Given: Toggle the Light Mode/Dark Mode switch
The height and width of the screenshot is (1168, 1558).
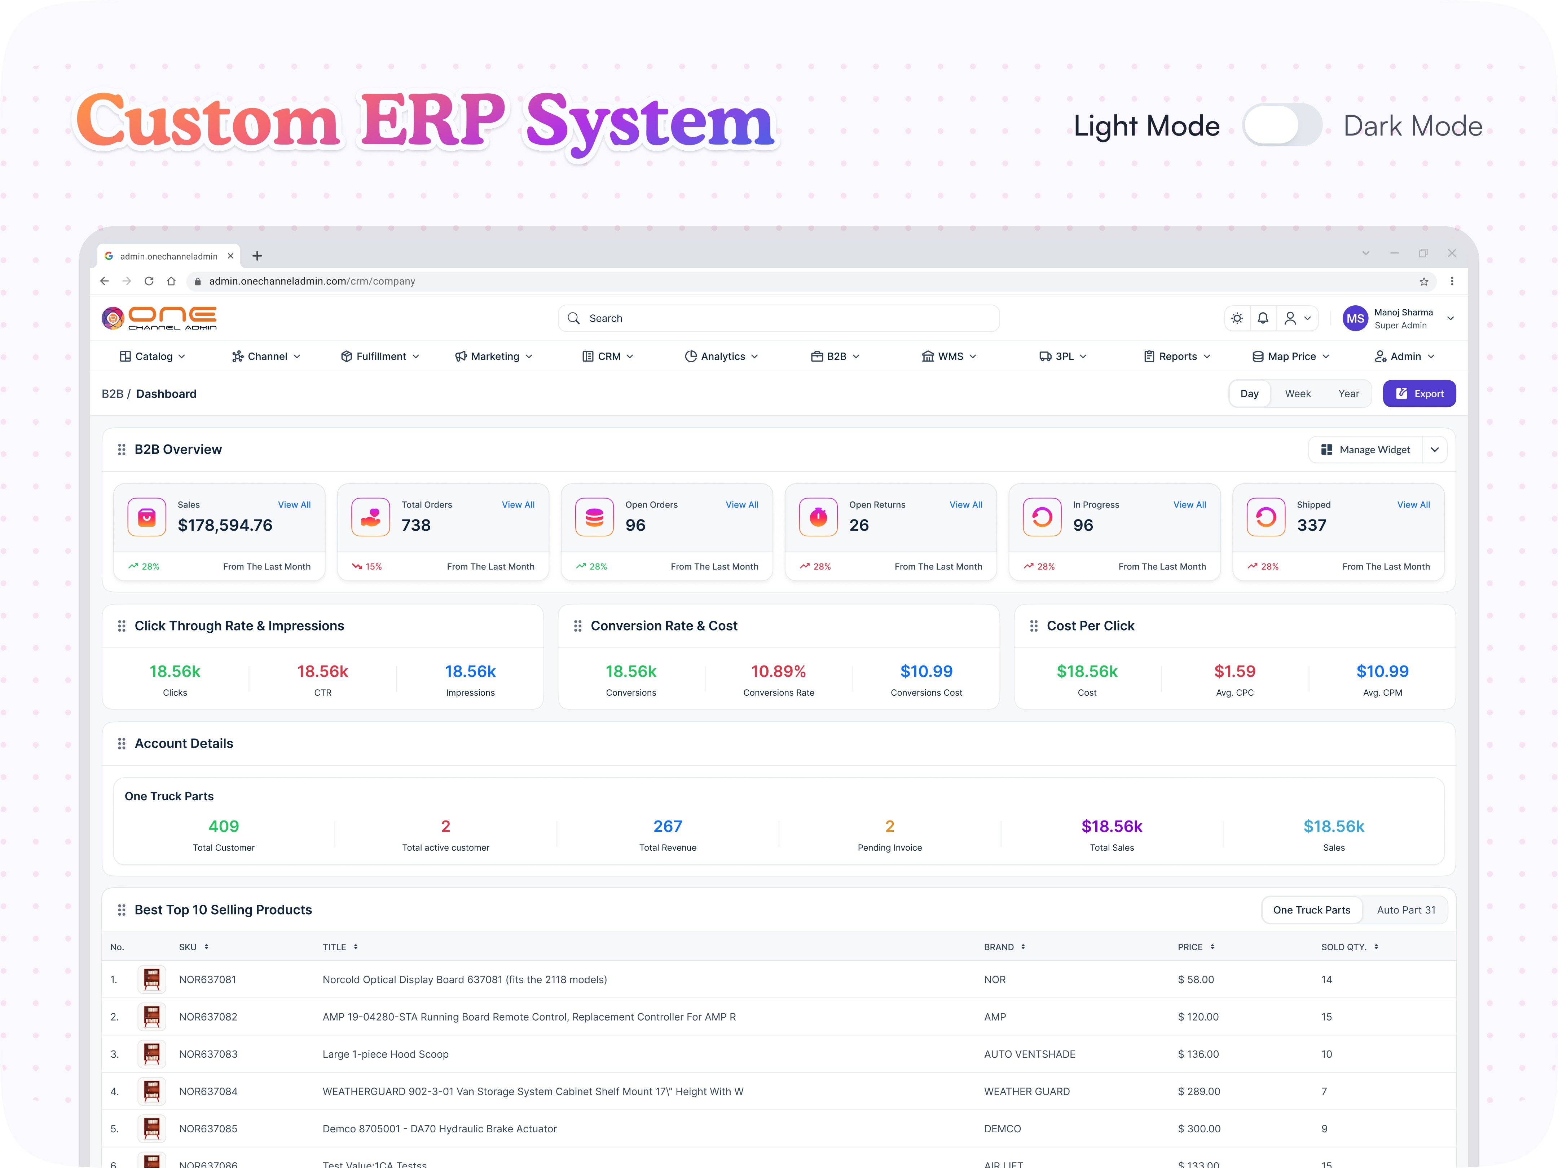Looking at the screenshot, I should (1282, 125).
